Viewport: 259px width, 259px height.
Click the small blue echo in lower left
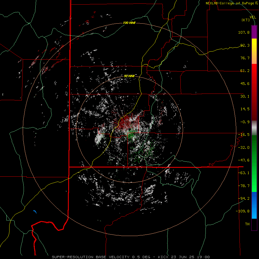pyautogui.click(x=35, y=212)
